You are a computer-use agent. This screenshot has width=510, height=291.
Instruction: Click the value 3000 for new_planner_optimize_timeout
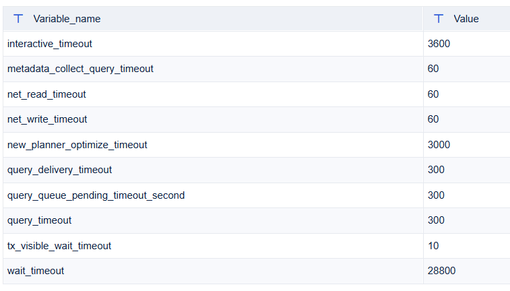pos(439,145)
